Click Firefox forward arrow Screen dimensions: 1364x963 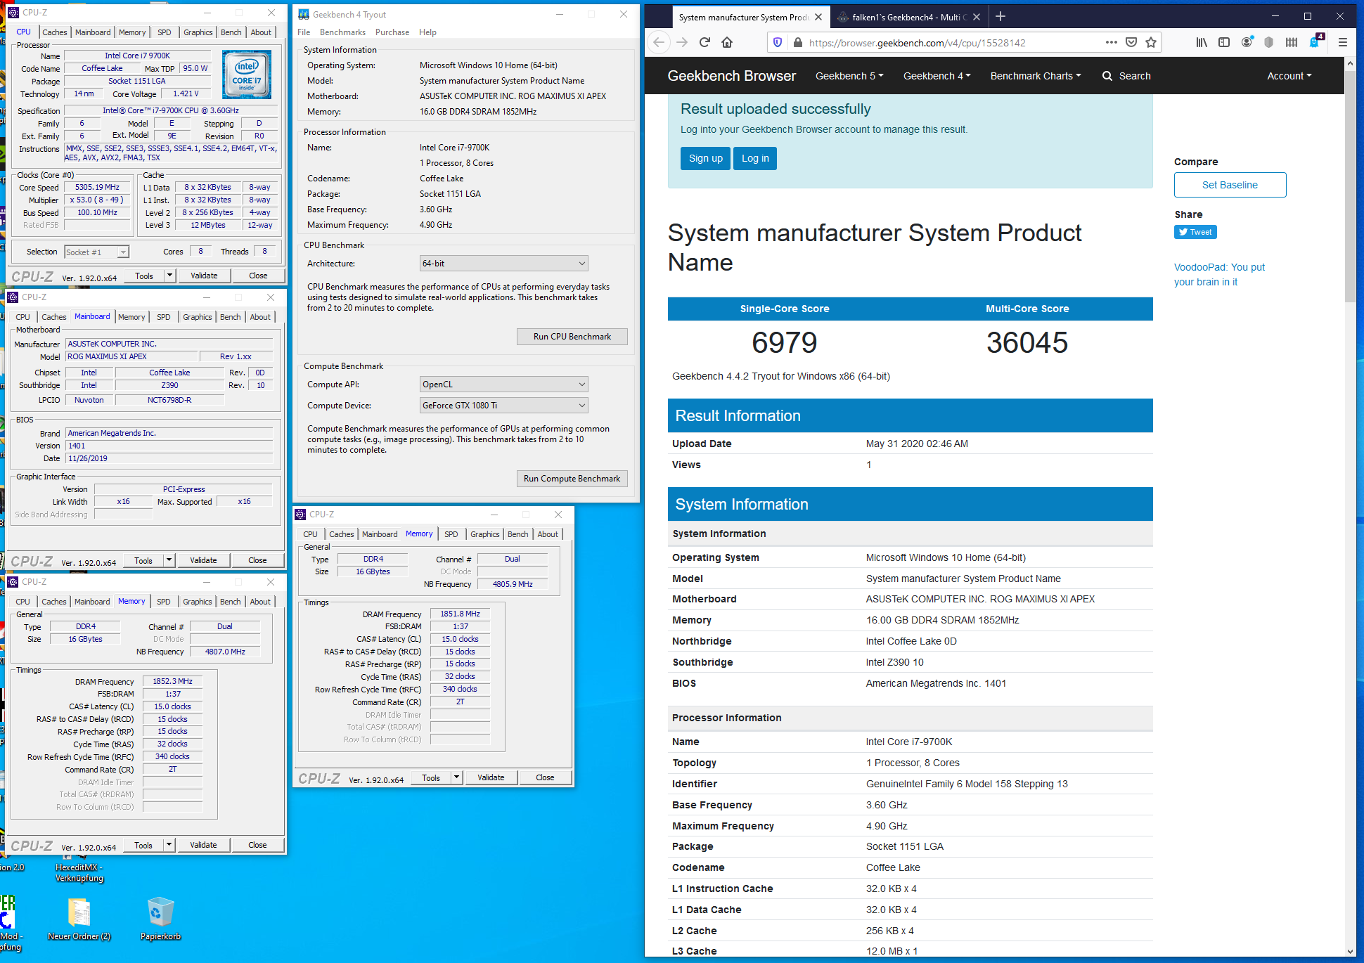682,42
